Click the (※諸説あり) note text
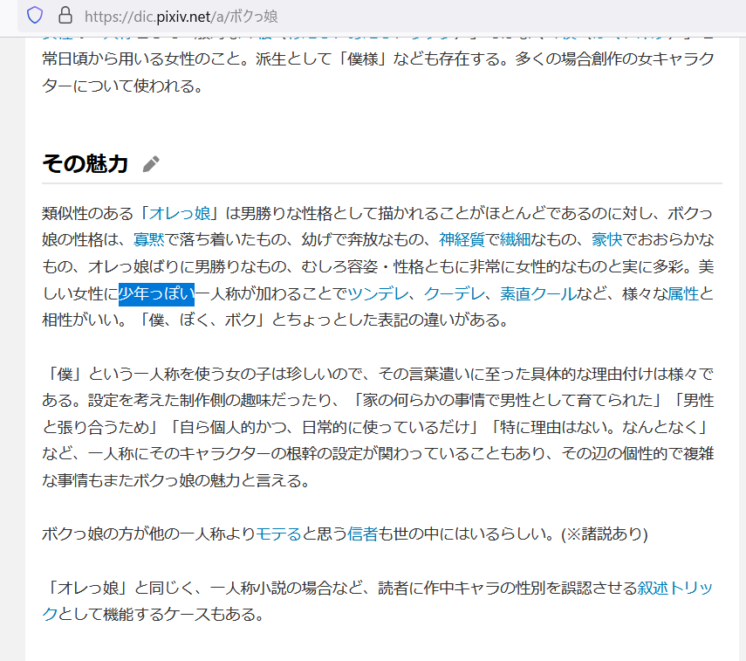Image resolution: width=746 pixels, height=661 pixels. (605, 534)
